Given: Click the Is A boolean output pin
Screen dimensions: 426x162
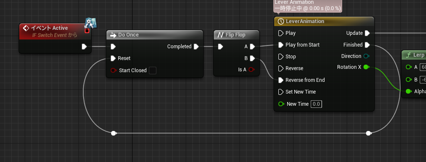Looking at the screenshot, I should tap(252, 70).
